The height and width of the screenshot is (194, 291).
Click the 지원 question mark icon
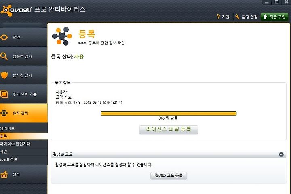click(x=218, y=17)
